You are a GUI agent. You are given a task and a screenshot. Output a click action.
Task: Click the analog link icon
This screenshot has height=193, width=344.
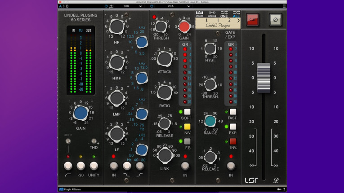[212, 14]
